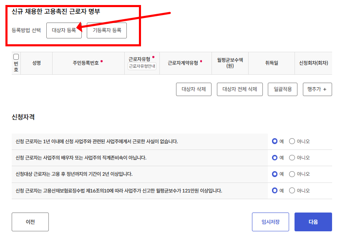Select 아니오 for 월평균보수 121만원 이상 statement
The image size is (340, 238).
(292, 190)
